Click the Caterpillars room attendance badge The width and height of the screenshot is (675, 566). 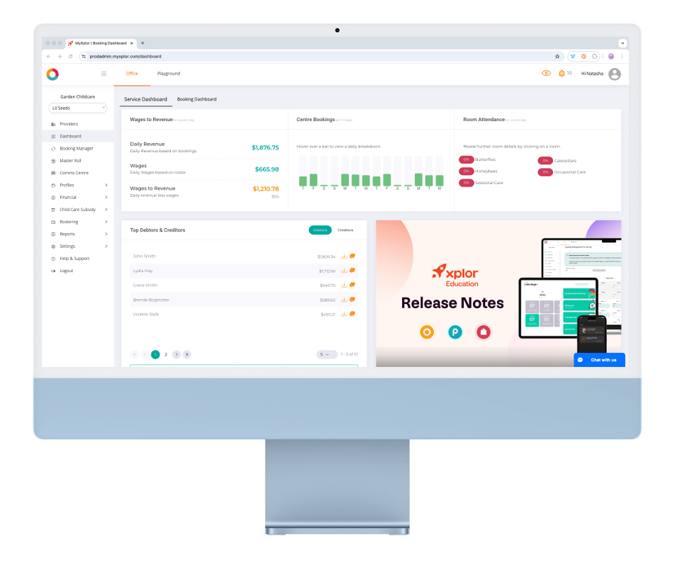coord(545,161)
